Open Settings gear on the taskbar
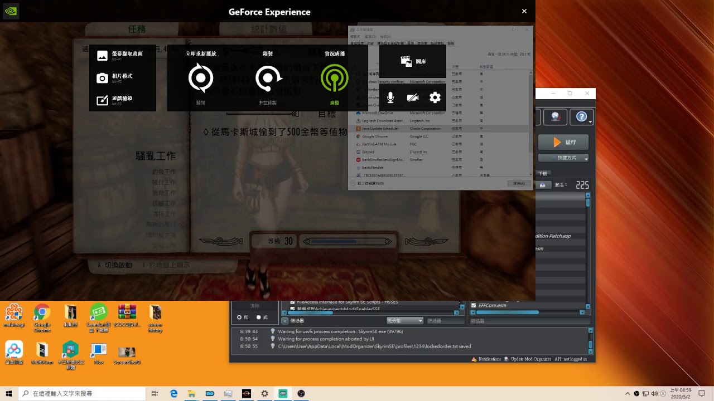 click(264, 393)
